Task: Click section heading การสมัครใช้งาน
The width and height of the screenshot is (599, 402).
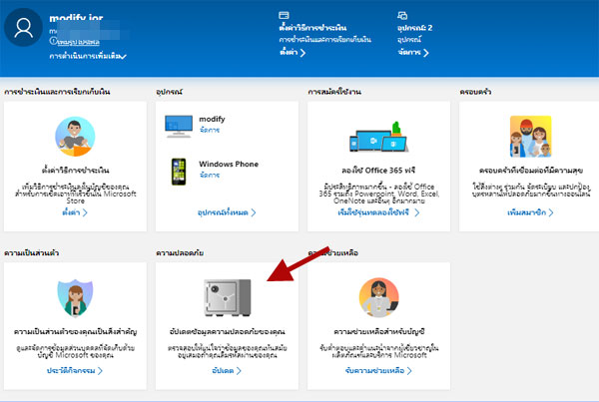Action: [334, 92]
